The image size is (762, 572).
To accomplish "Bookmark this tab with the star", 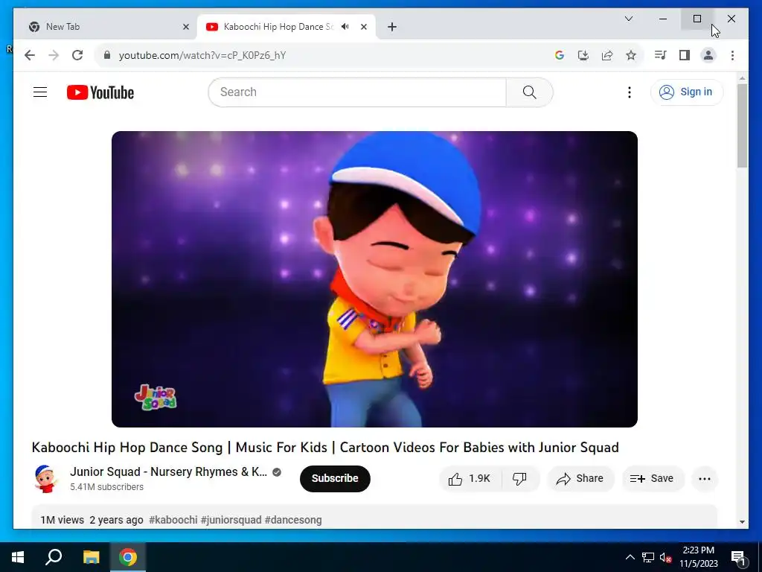I will click(x=631, y=55).
